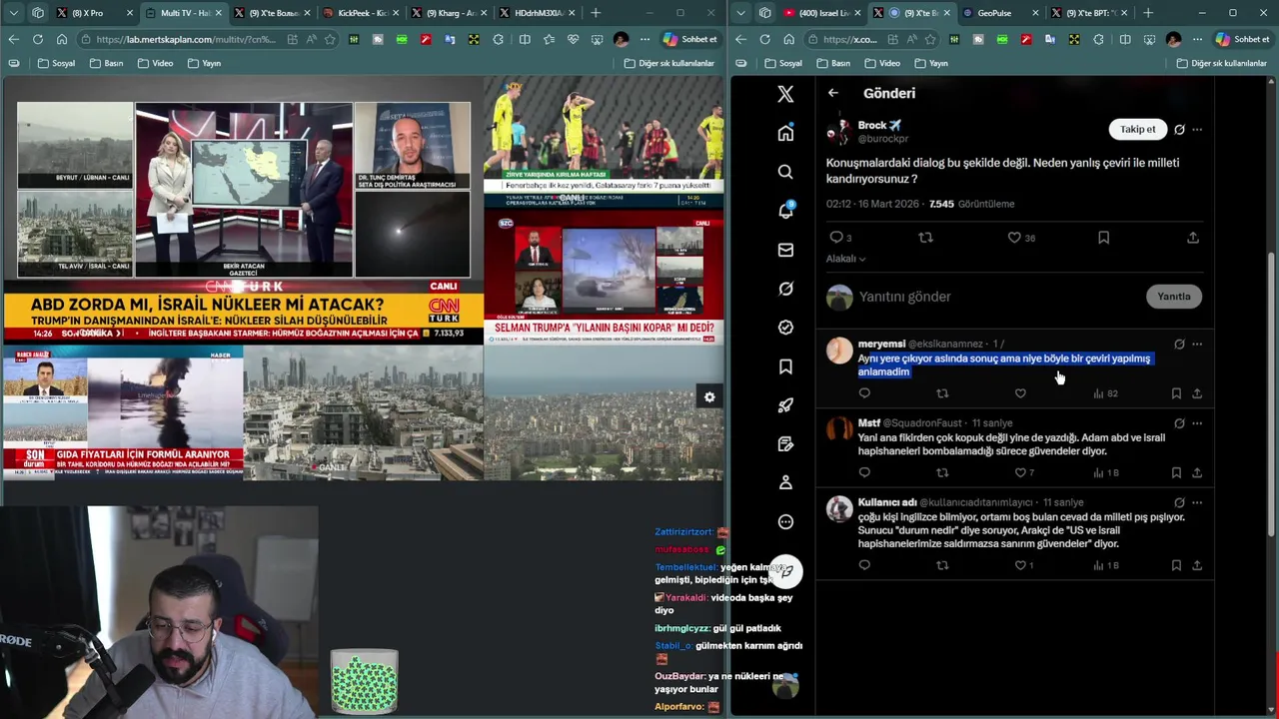Open new tab in right browser
Screen dimensions: 1279x719
(1148, 13)
